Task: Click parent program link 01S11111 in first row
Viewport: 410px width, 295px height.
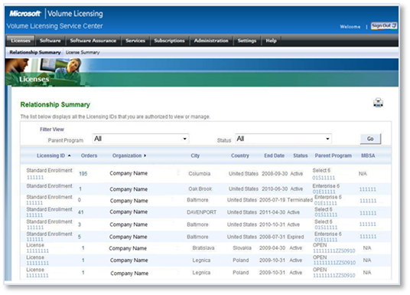Action: pos(324,178)
